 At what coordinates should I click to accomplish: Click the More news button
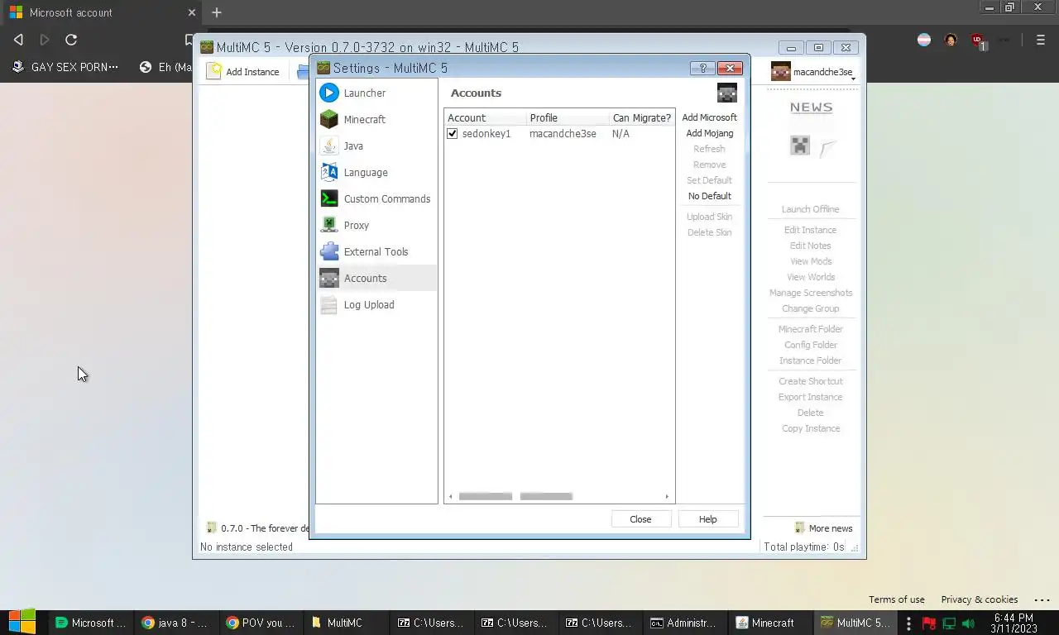pos(823,528)
